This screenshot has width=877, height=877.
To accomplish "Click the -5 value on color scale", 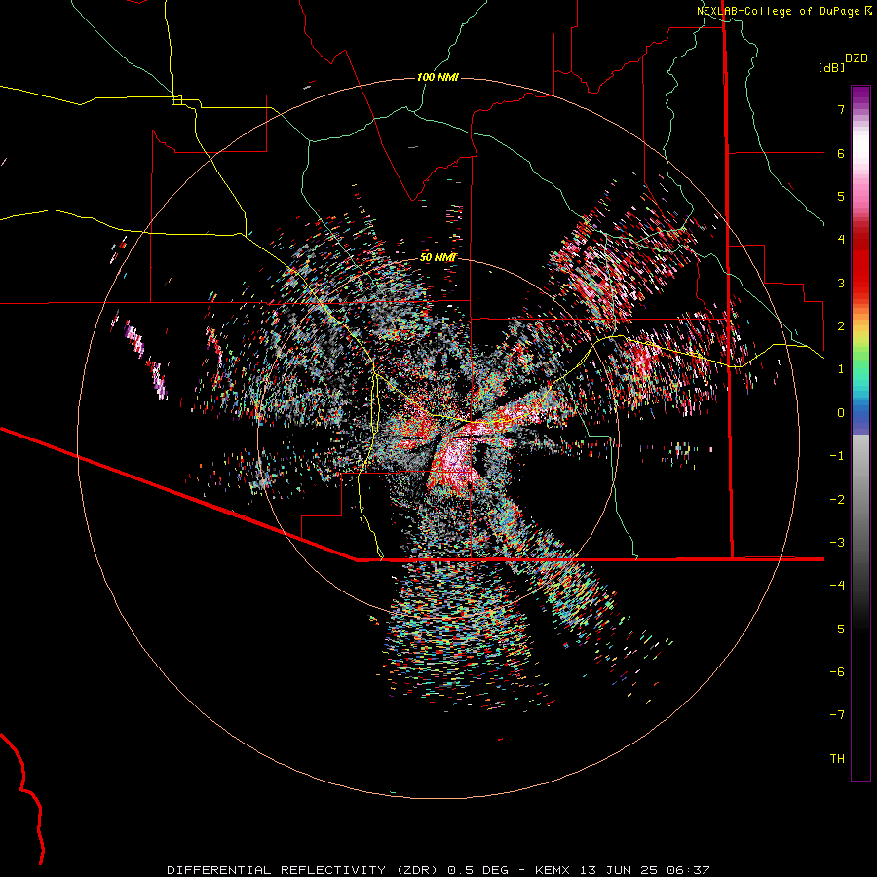I will pos(837,629).
